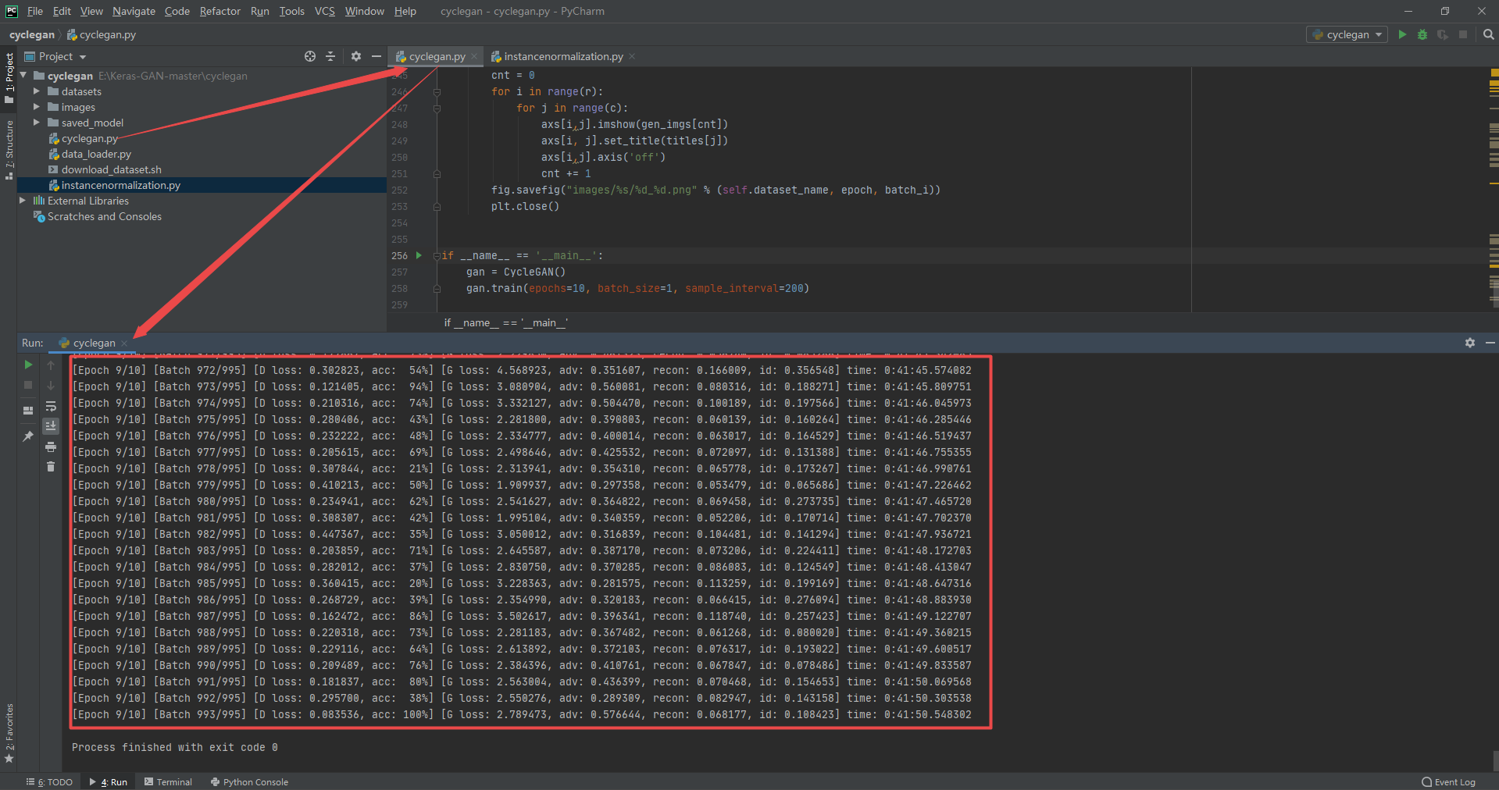This screenshot has height=790, width=1499.
Task: Toggle the Project side tool button
Action: 9,78
